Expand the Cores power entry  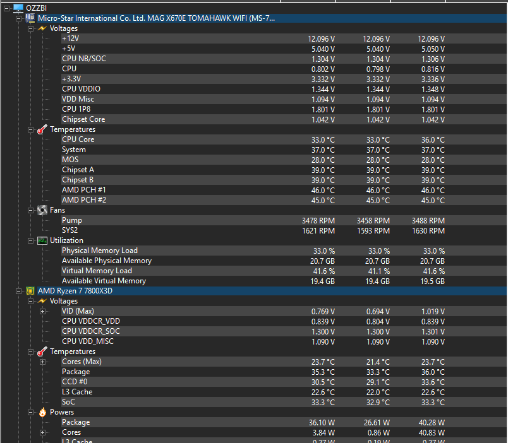click(43, 432)
